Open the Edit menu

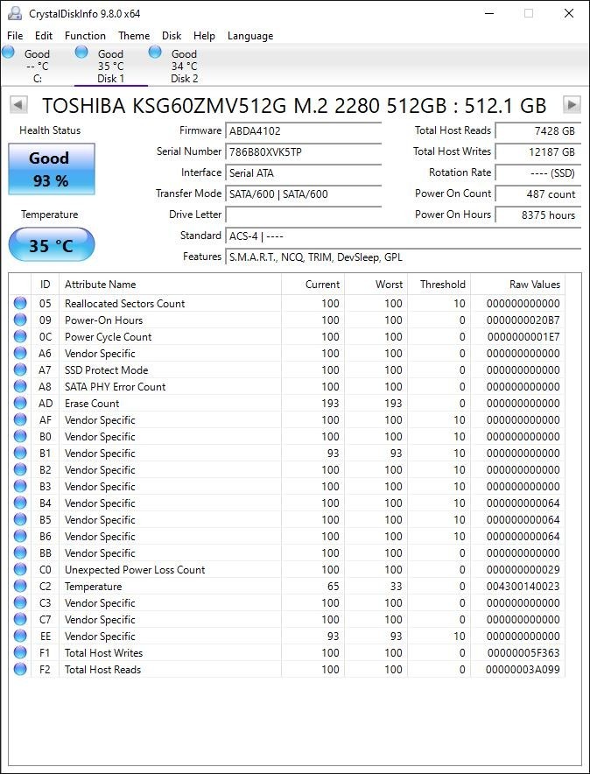(44, 36)
